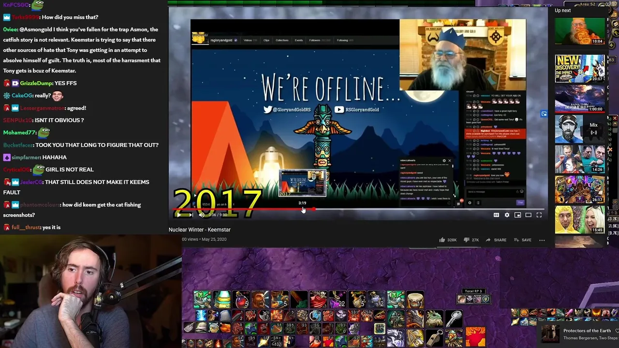Click the golden wing mount icon

415,337
